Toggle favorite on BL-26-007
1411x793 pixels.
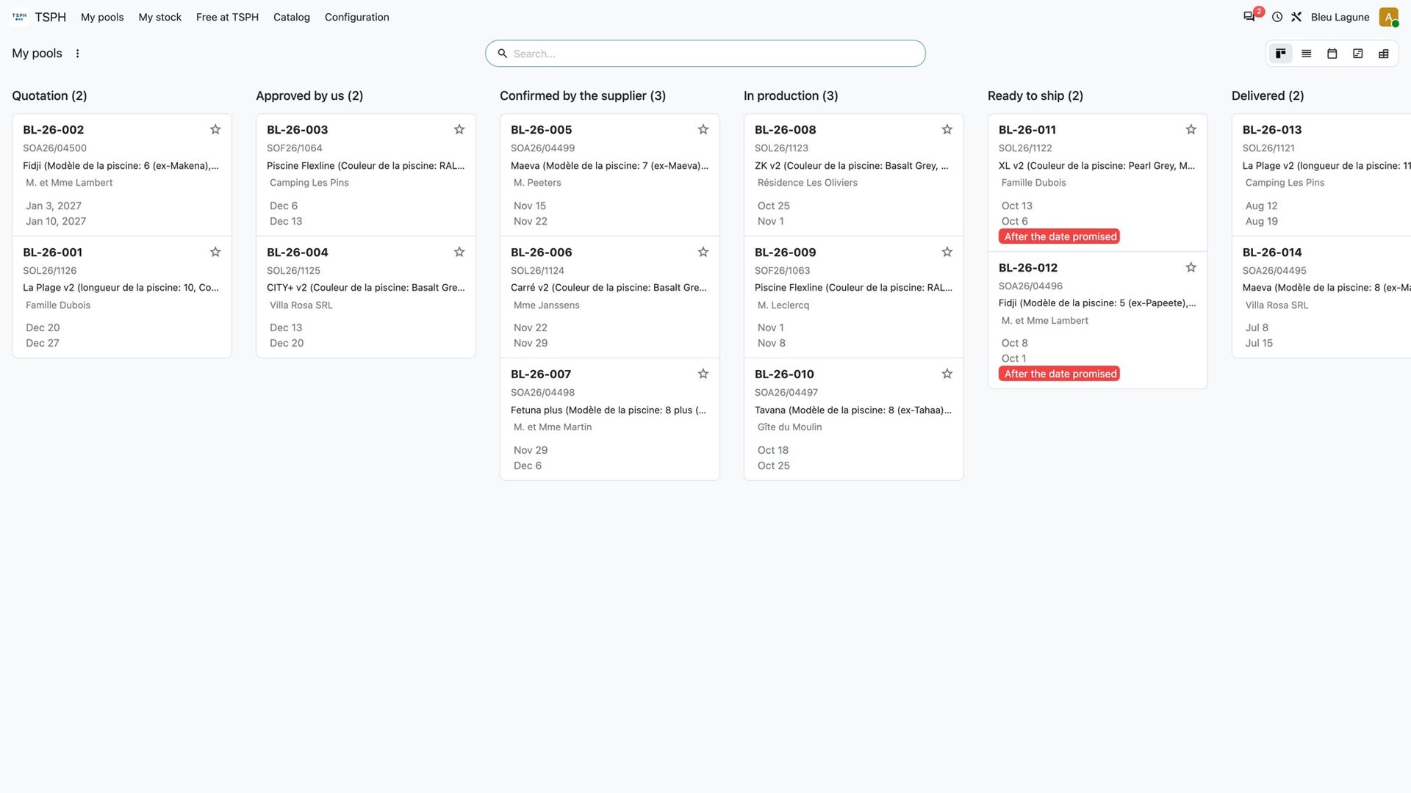703,374
